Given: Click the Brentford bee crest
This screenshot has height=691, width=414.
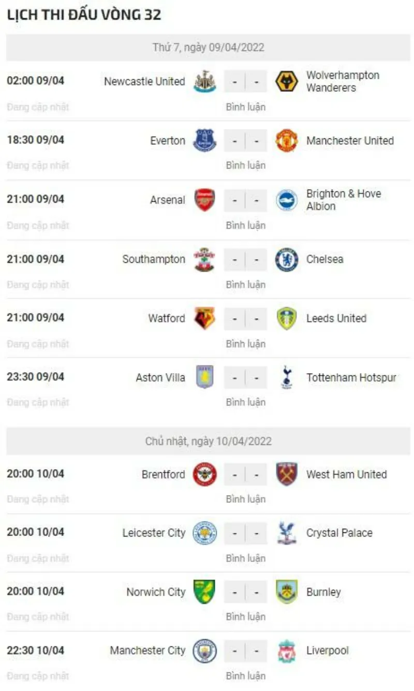Looking at the screenshot, I should (x=204, y=474).
